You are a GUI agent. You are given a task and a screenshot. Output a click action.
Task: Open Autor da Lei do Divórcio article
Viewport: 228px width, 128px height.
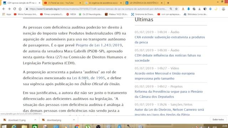(169, 112)
